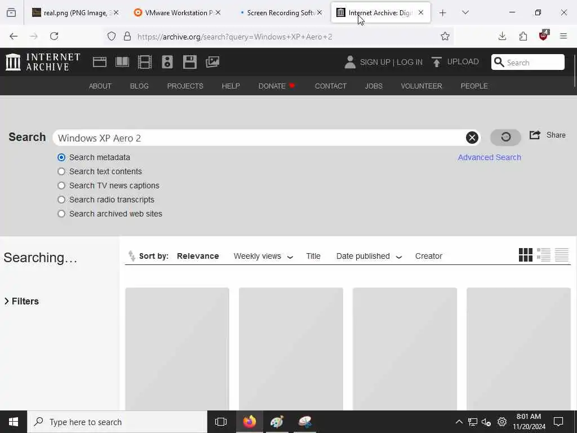577x433 pixels.
Task: Click the Advanced Search link
Action: 489,157
